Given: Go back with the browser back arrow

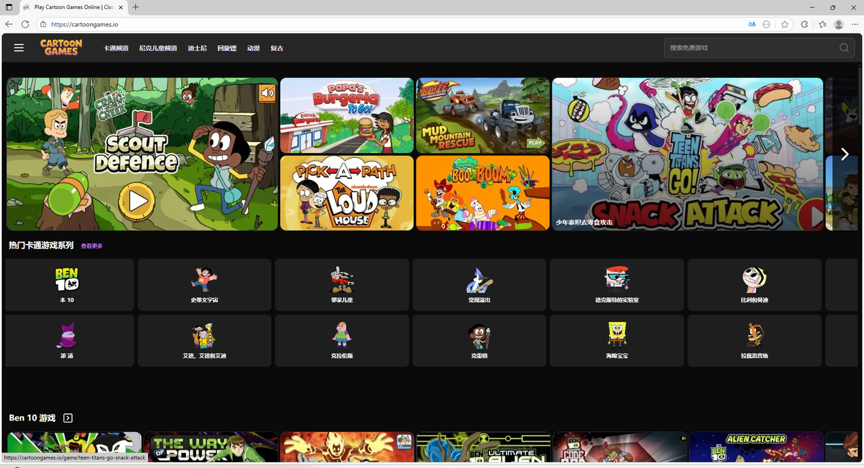Looking at the screenshot, I should coord(9,25).
